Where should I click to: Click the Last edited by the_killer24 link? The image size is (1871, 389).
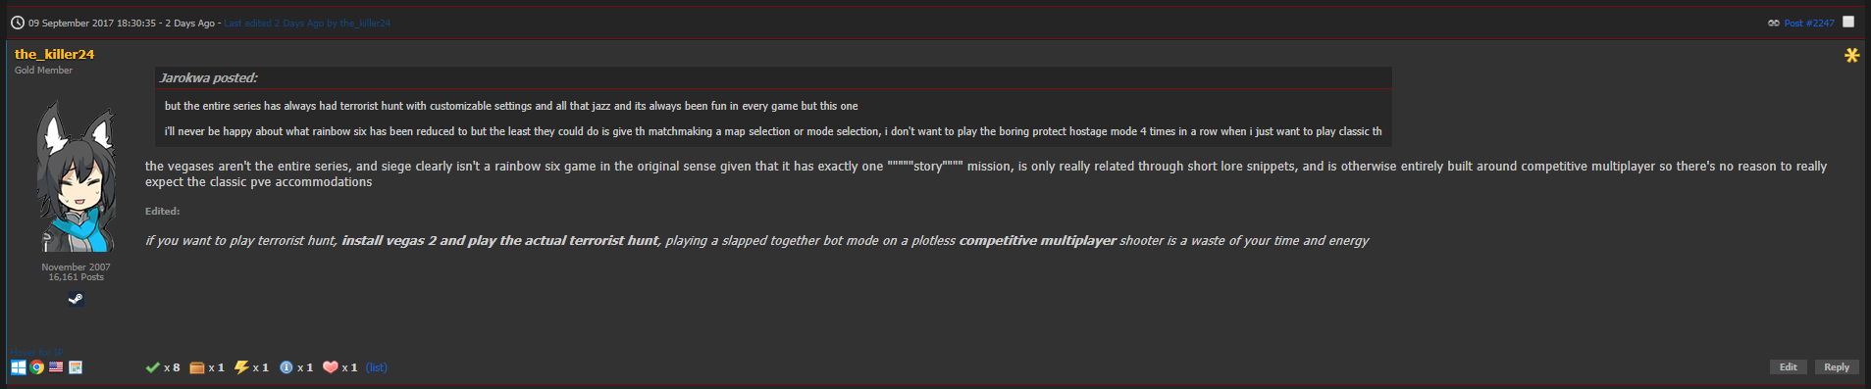[307, 23]
